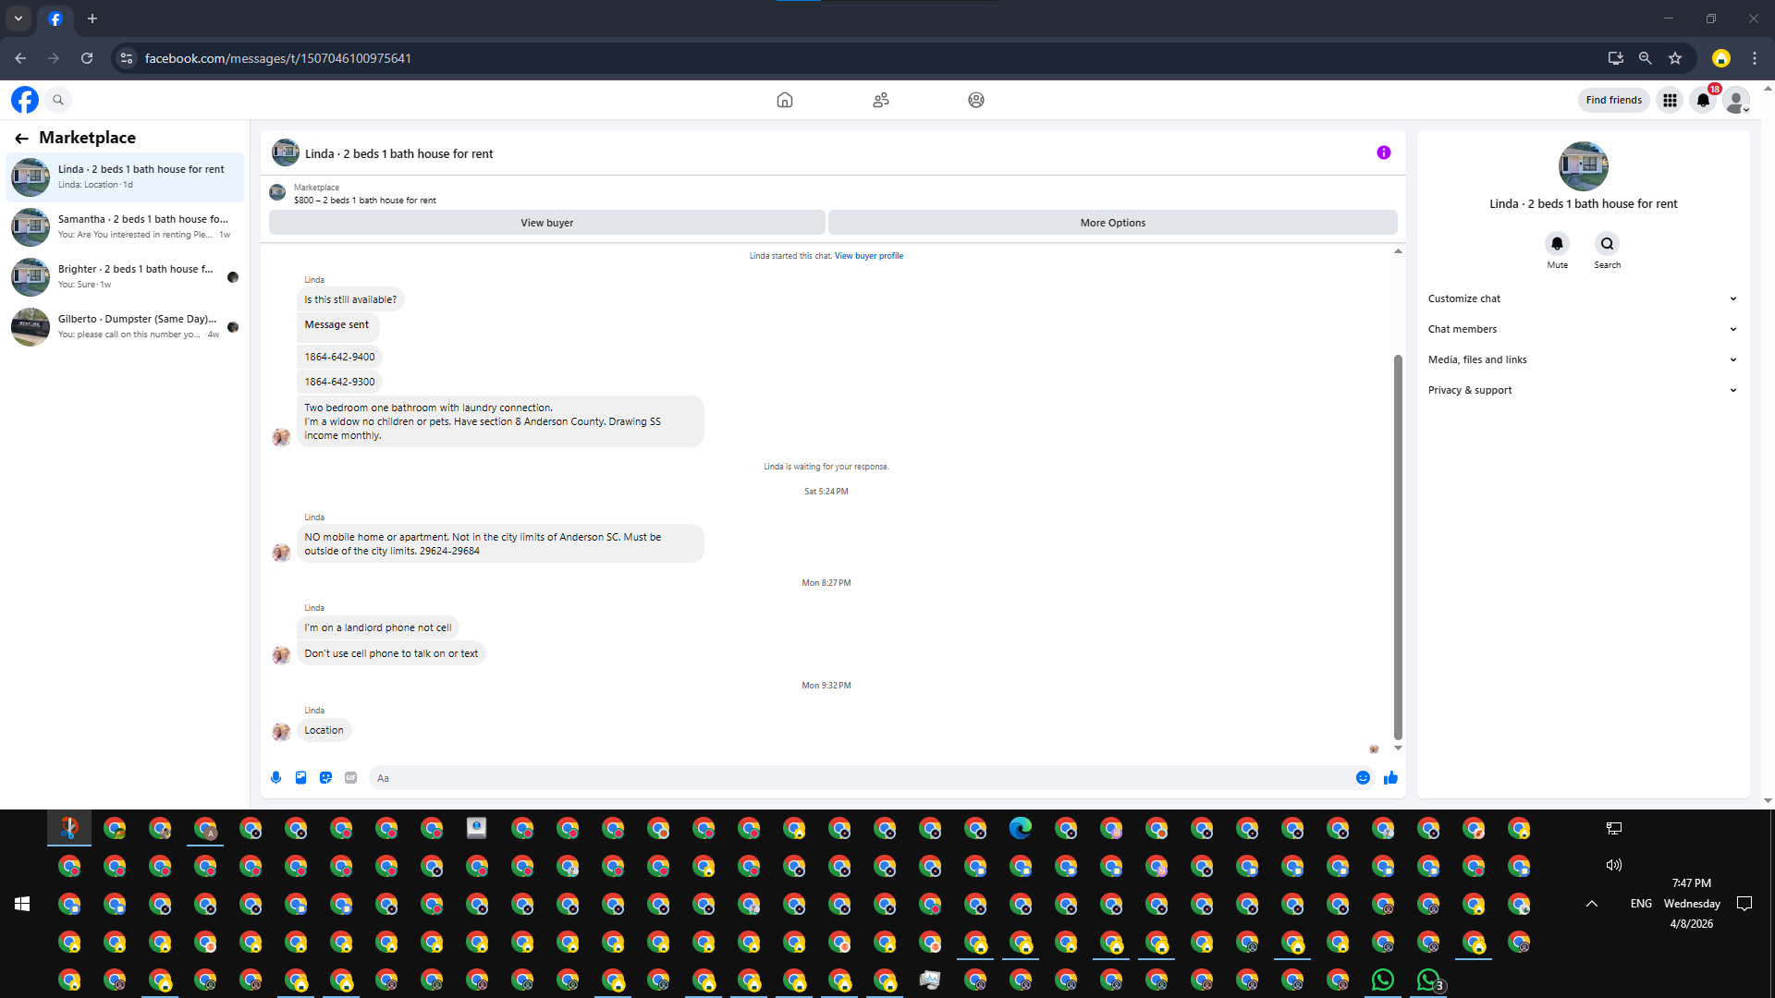Expand Customize chat section
This screenshot has height=998, width=1775.
click(x=1582, y=298)
